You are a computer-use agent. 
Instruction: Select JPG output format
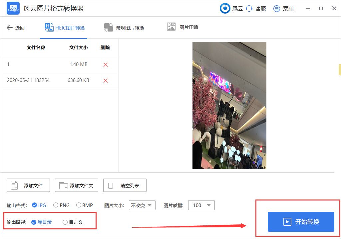click(39, 205)
